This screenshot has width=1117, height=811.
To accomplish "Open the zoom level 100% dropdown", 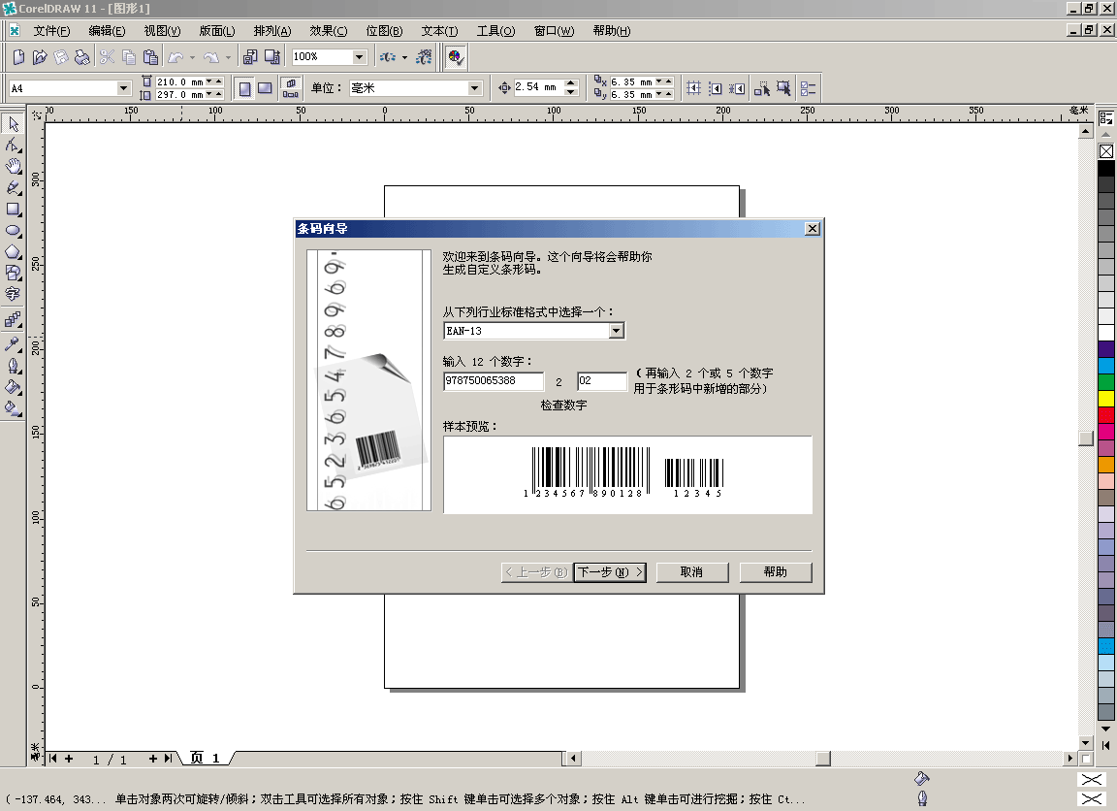I will coord(359,57).
